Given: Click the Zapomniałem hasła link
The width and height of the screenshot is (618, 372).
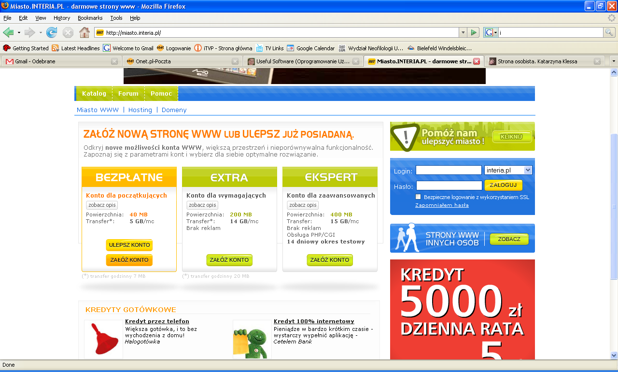Looking at the screenshot, I should point(442,205).
